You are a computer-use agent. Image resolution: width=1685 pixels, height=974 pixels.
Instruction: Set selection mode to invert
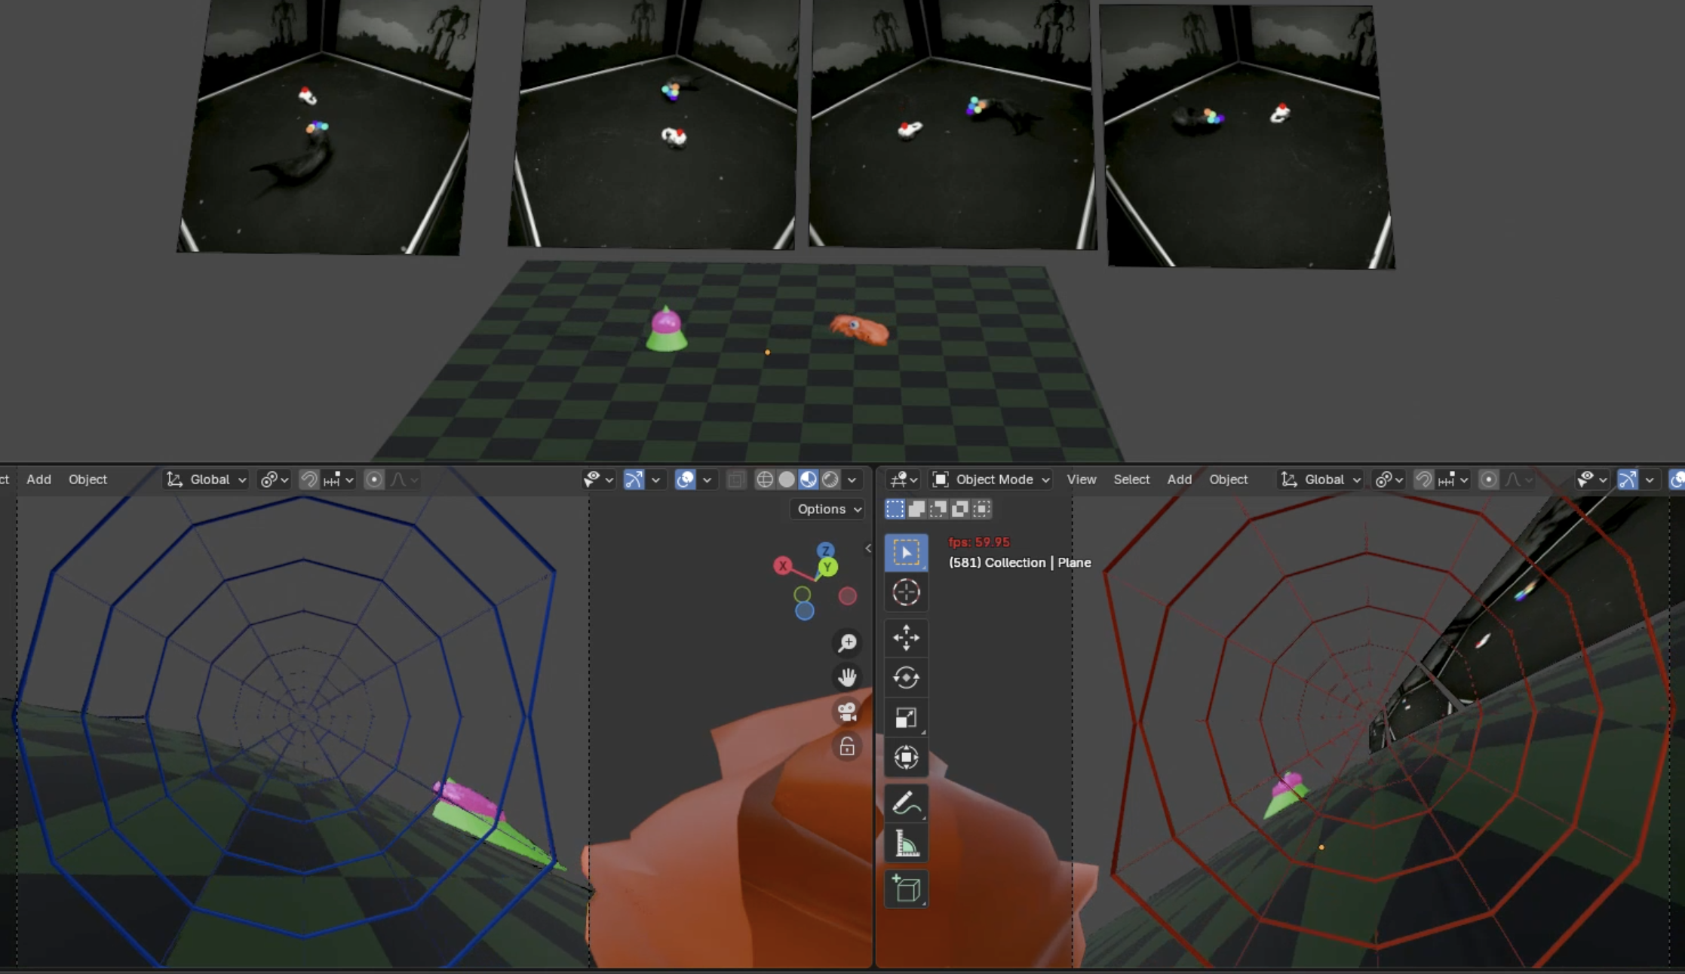click(x=960, y=509)
